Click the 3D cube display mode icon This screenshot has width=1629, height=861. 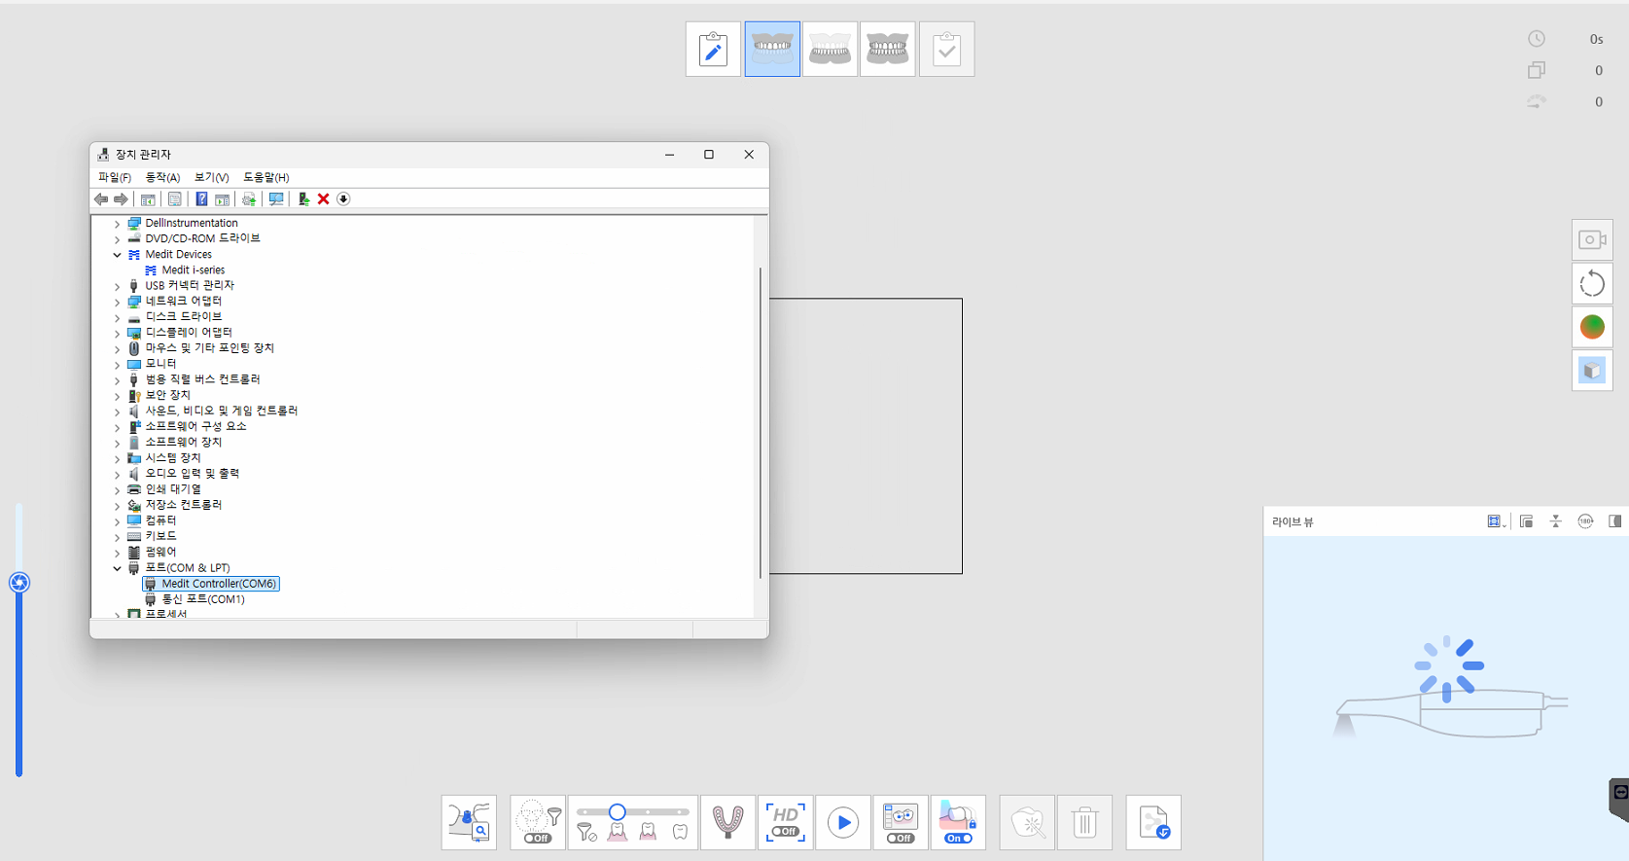(1592, 371)
